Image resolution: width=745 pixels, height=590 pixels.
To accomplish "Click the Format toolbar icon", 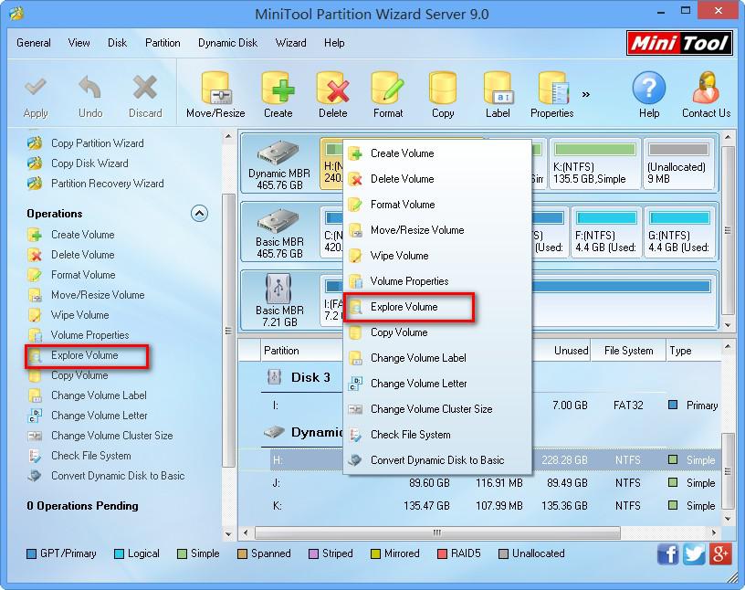I will tap(388, 89).
